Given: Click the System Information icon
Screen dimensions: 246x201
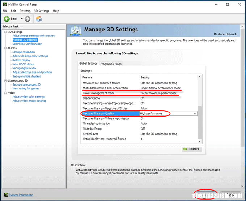Looking at the screenshot, I should 6,195.
